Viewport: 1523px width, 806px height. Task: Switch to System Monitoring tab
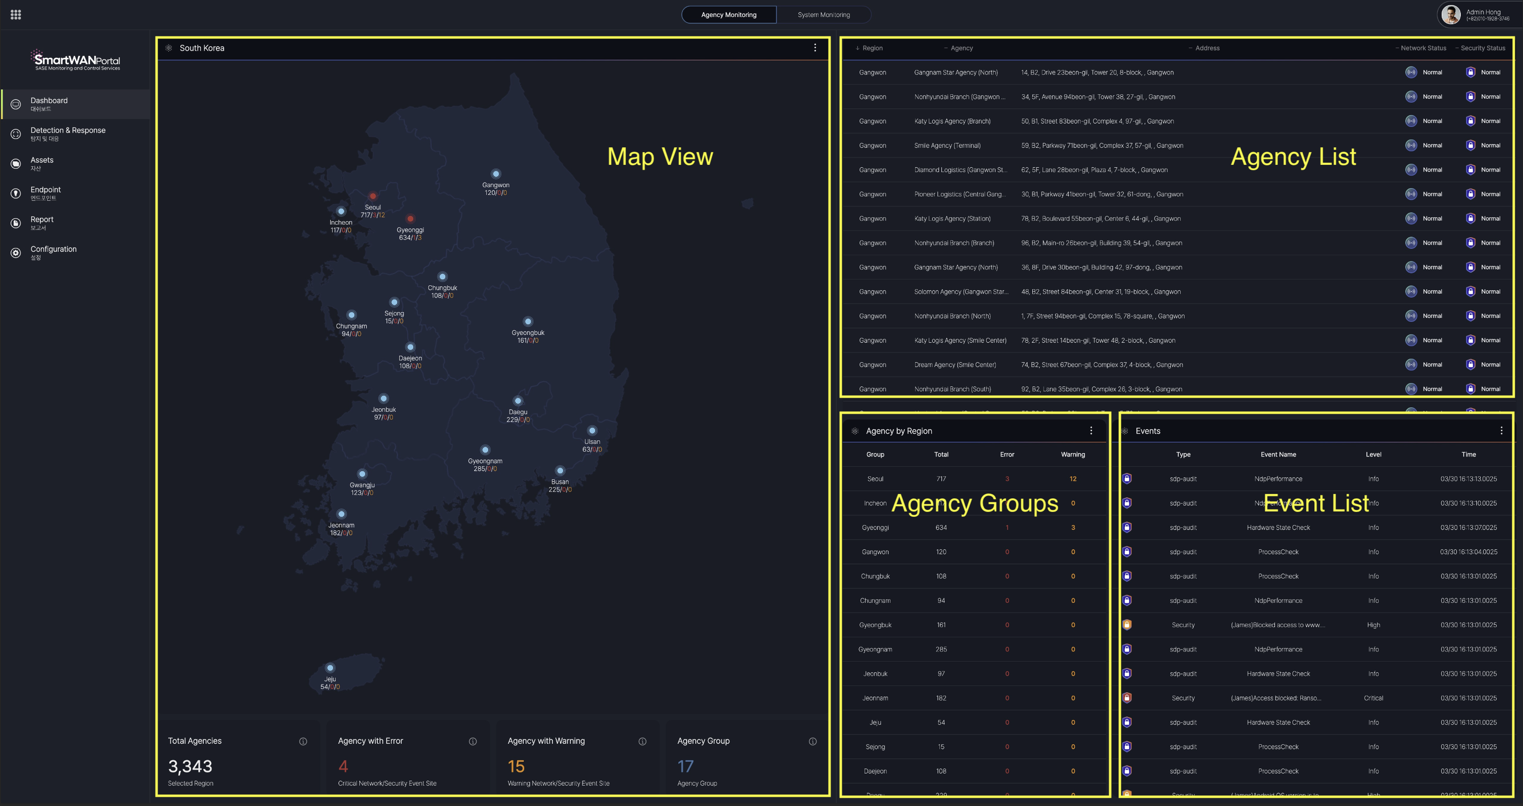click(824, 15)
